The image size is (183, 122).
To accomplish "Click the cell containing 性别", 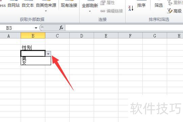I will pyautogui.click(x=33, y=47).
